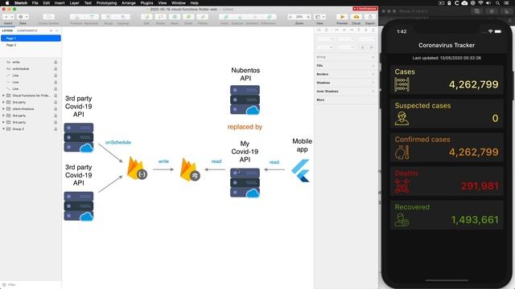This screenshot has width=515, height=289.
Task: Expand the client+firestore group layer
Action: pos(3,109)
